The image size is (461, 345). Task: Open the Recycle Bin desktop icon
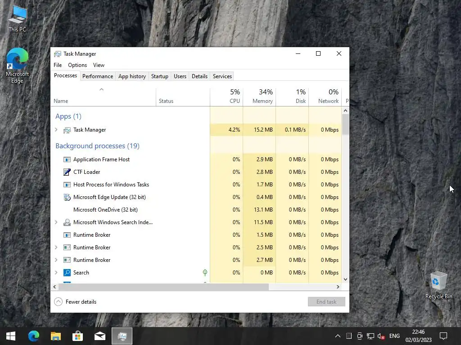[438, 285]
